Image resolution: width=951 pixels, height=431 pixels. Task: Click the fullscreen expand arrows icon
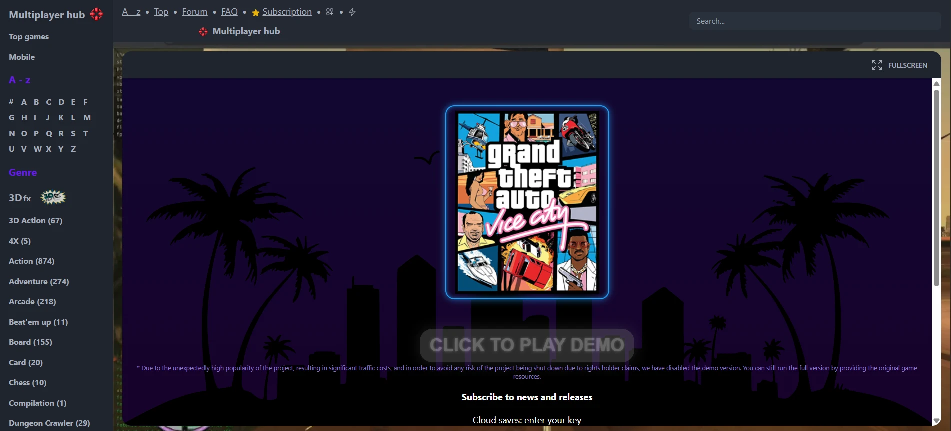pos(877,65)
